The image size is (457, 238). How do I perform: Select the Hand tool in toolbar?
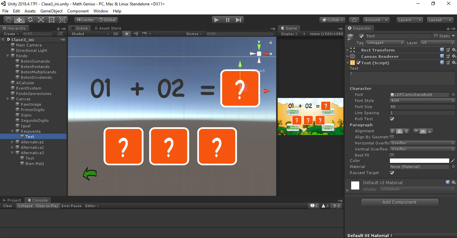[x=8, y=20]
